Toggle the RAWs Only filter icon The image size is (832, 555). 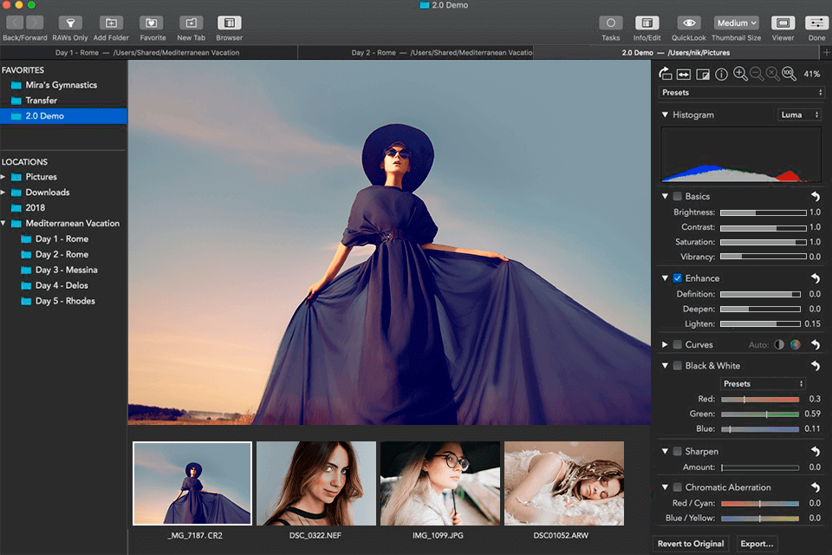click(71, 23)
